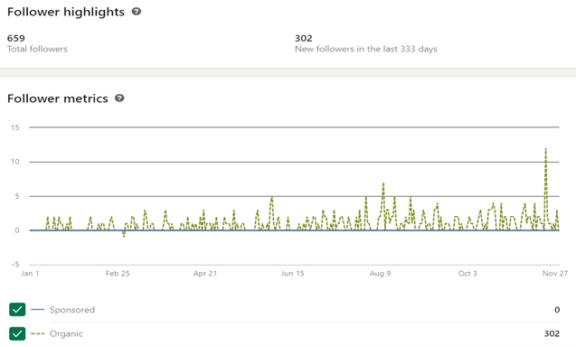Image resolution: width=576 pixels, height=347 pixels.
Task: Click the Feb 25 axis label
Action: click(118, 273)
